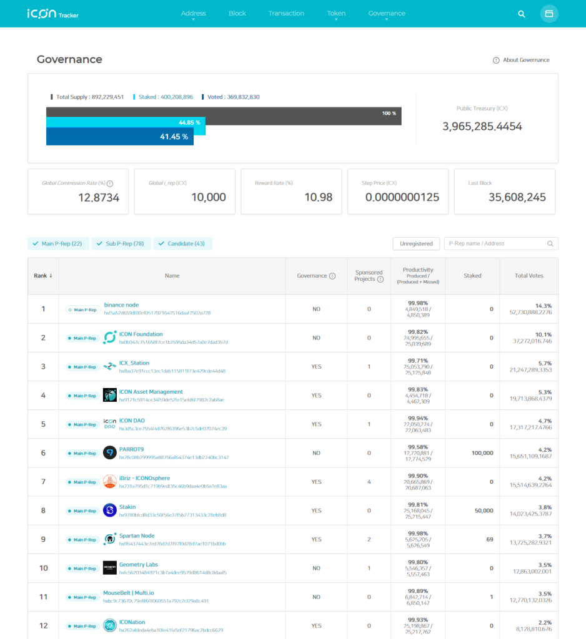The width and height of the screenshot is (586, 639).
Task: Click ICONation logo icon
Action: pos(110,625)
